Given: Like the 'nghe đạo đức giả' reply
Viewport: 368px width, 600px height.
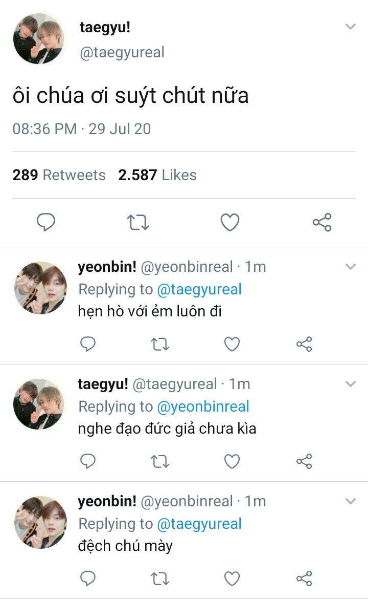Looking at the screenshot, I should [x=232, y=462].
